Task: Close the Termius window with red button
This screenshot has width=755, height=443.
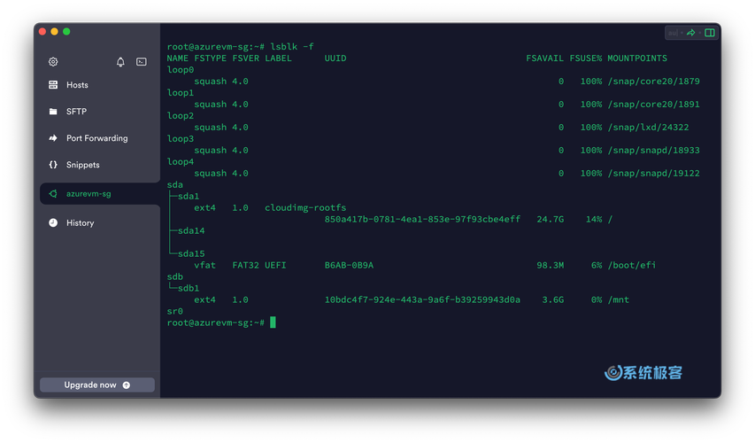Action: tap(42, 32)
